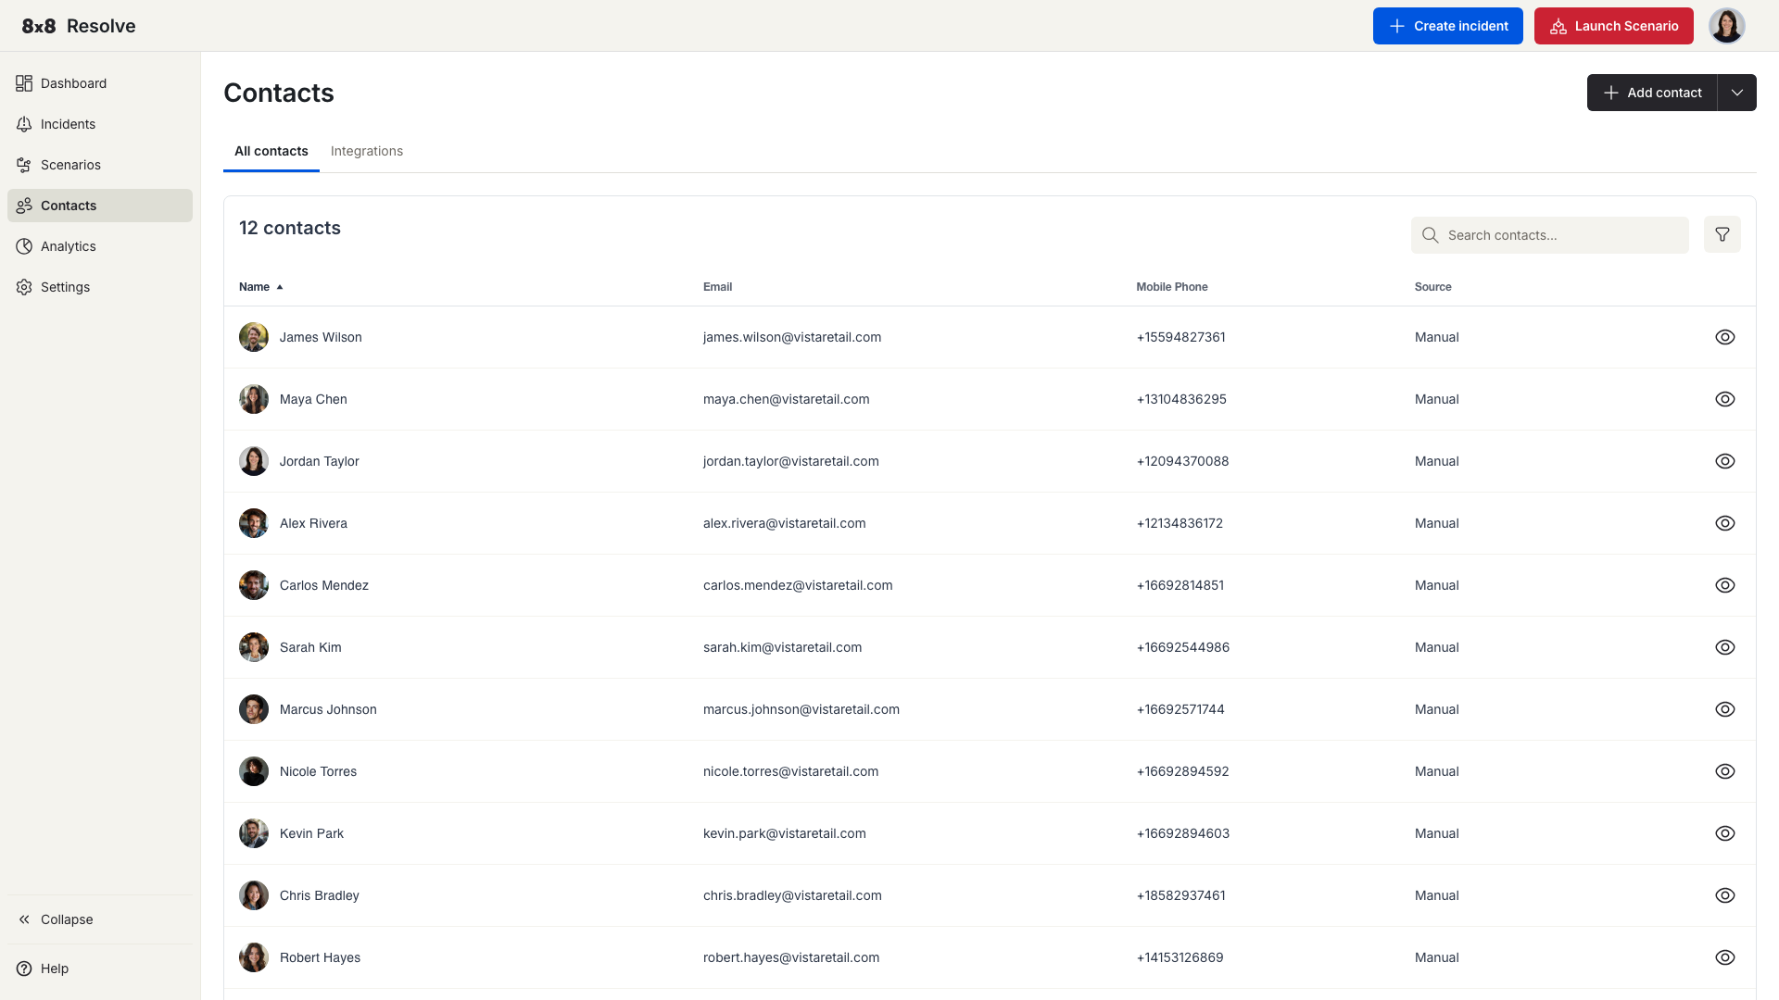Open Settings from the sidebar
Screen dimensions: 1779x1000
[x=100, y=287]
